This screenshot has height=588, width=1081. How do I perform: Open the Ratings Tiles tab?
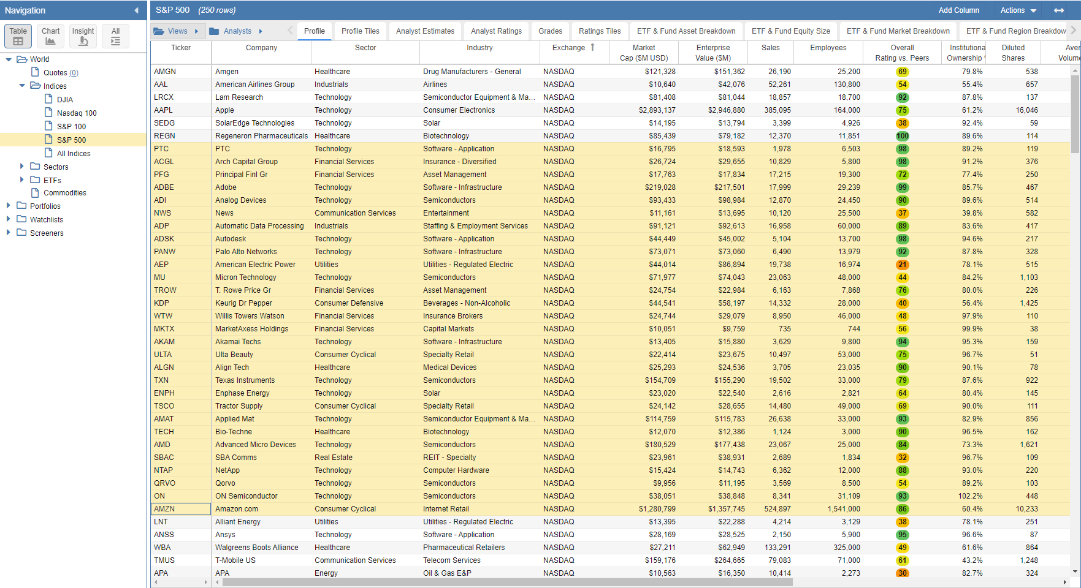coord(600,31)
